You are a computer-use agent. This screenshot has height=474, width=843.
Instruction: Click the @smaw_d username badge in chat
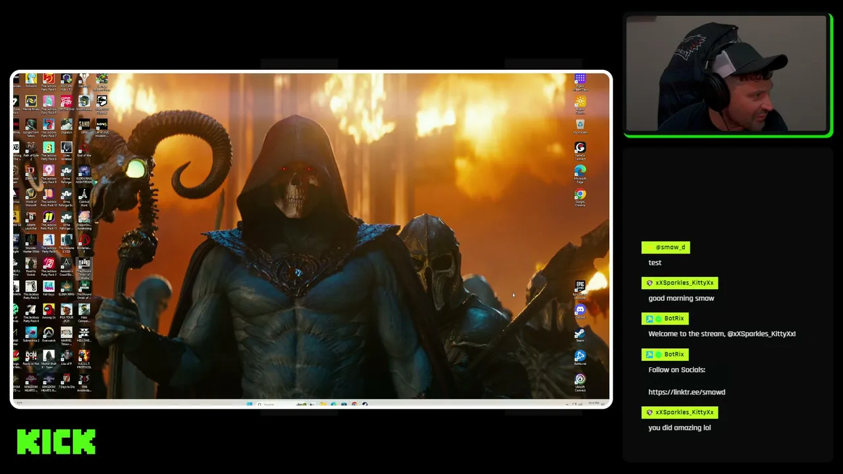point(666,248)
